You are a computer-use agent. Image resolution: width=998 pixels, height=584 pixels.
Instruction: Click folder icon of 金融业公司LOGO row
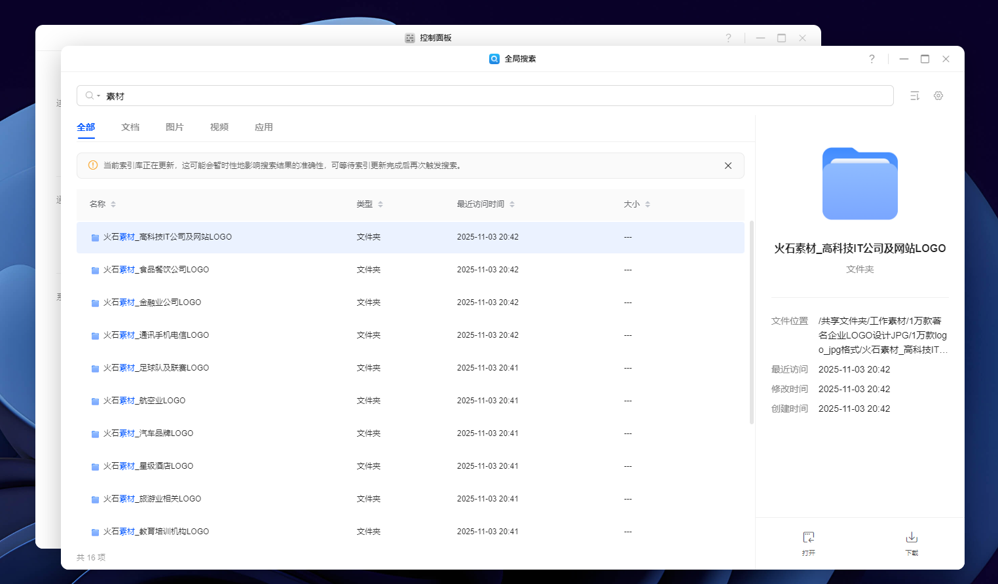click(95, 303)
